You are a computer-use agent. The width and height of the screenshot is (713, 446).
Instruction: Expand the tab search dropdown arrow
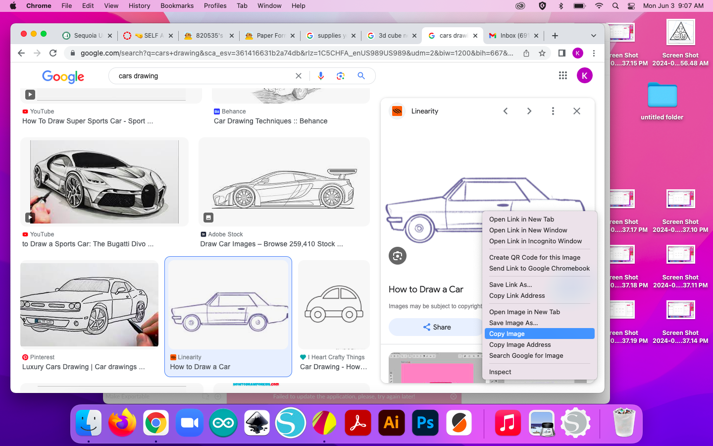click(594, 36)
